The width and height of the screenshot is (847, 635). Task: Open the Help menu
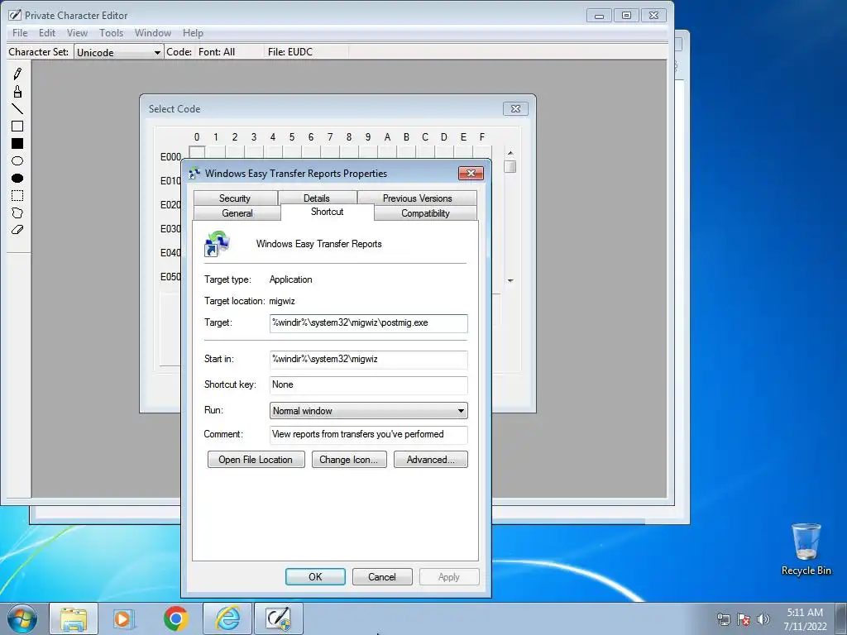coord(193,33)
